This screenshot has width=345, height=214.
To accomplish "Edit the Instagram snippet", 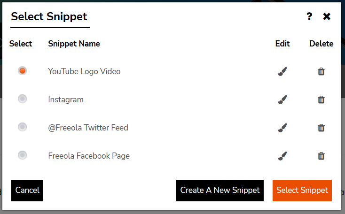I will 282,99.
